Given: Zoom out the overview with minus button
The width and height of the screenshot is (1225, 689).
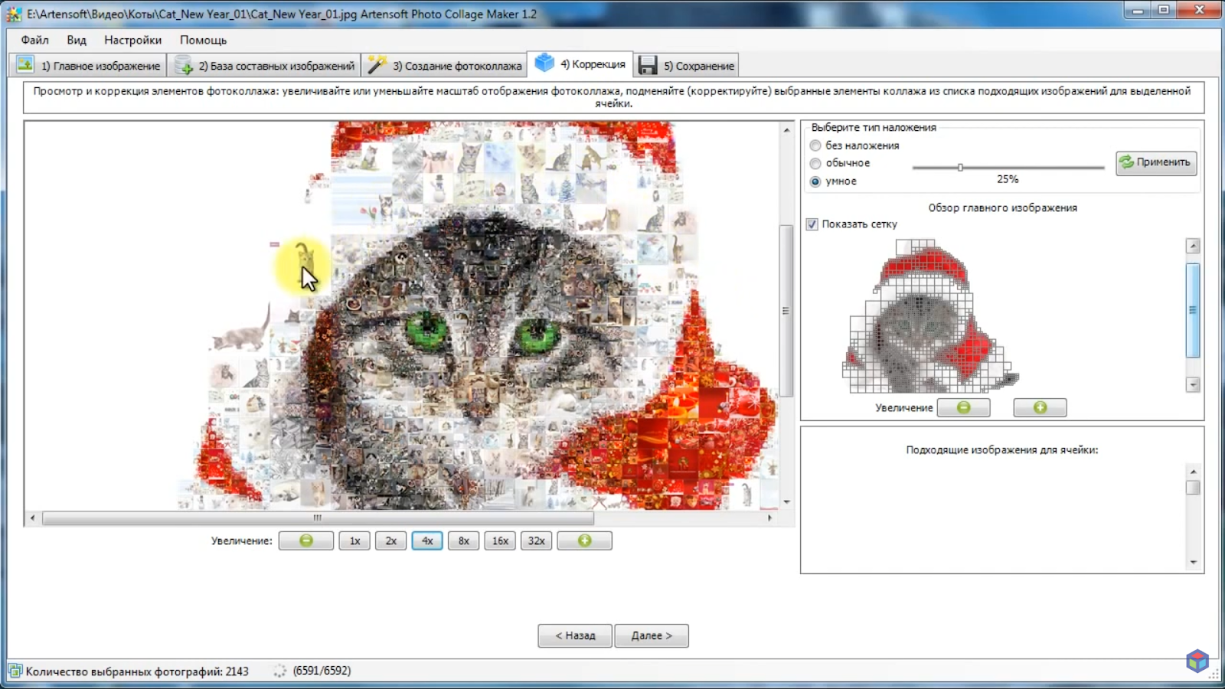Looking at the screenshot, I should pos(963,407).
